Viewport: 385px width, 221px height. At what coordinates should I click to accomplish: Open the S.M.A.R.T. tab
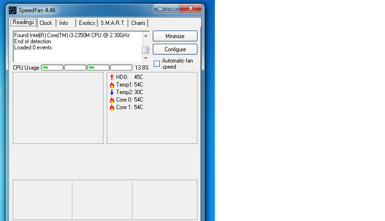tap(113, 23)
